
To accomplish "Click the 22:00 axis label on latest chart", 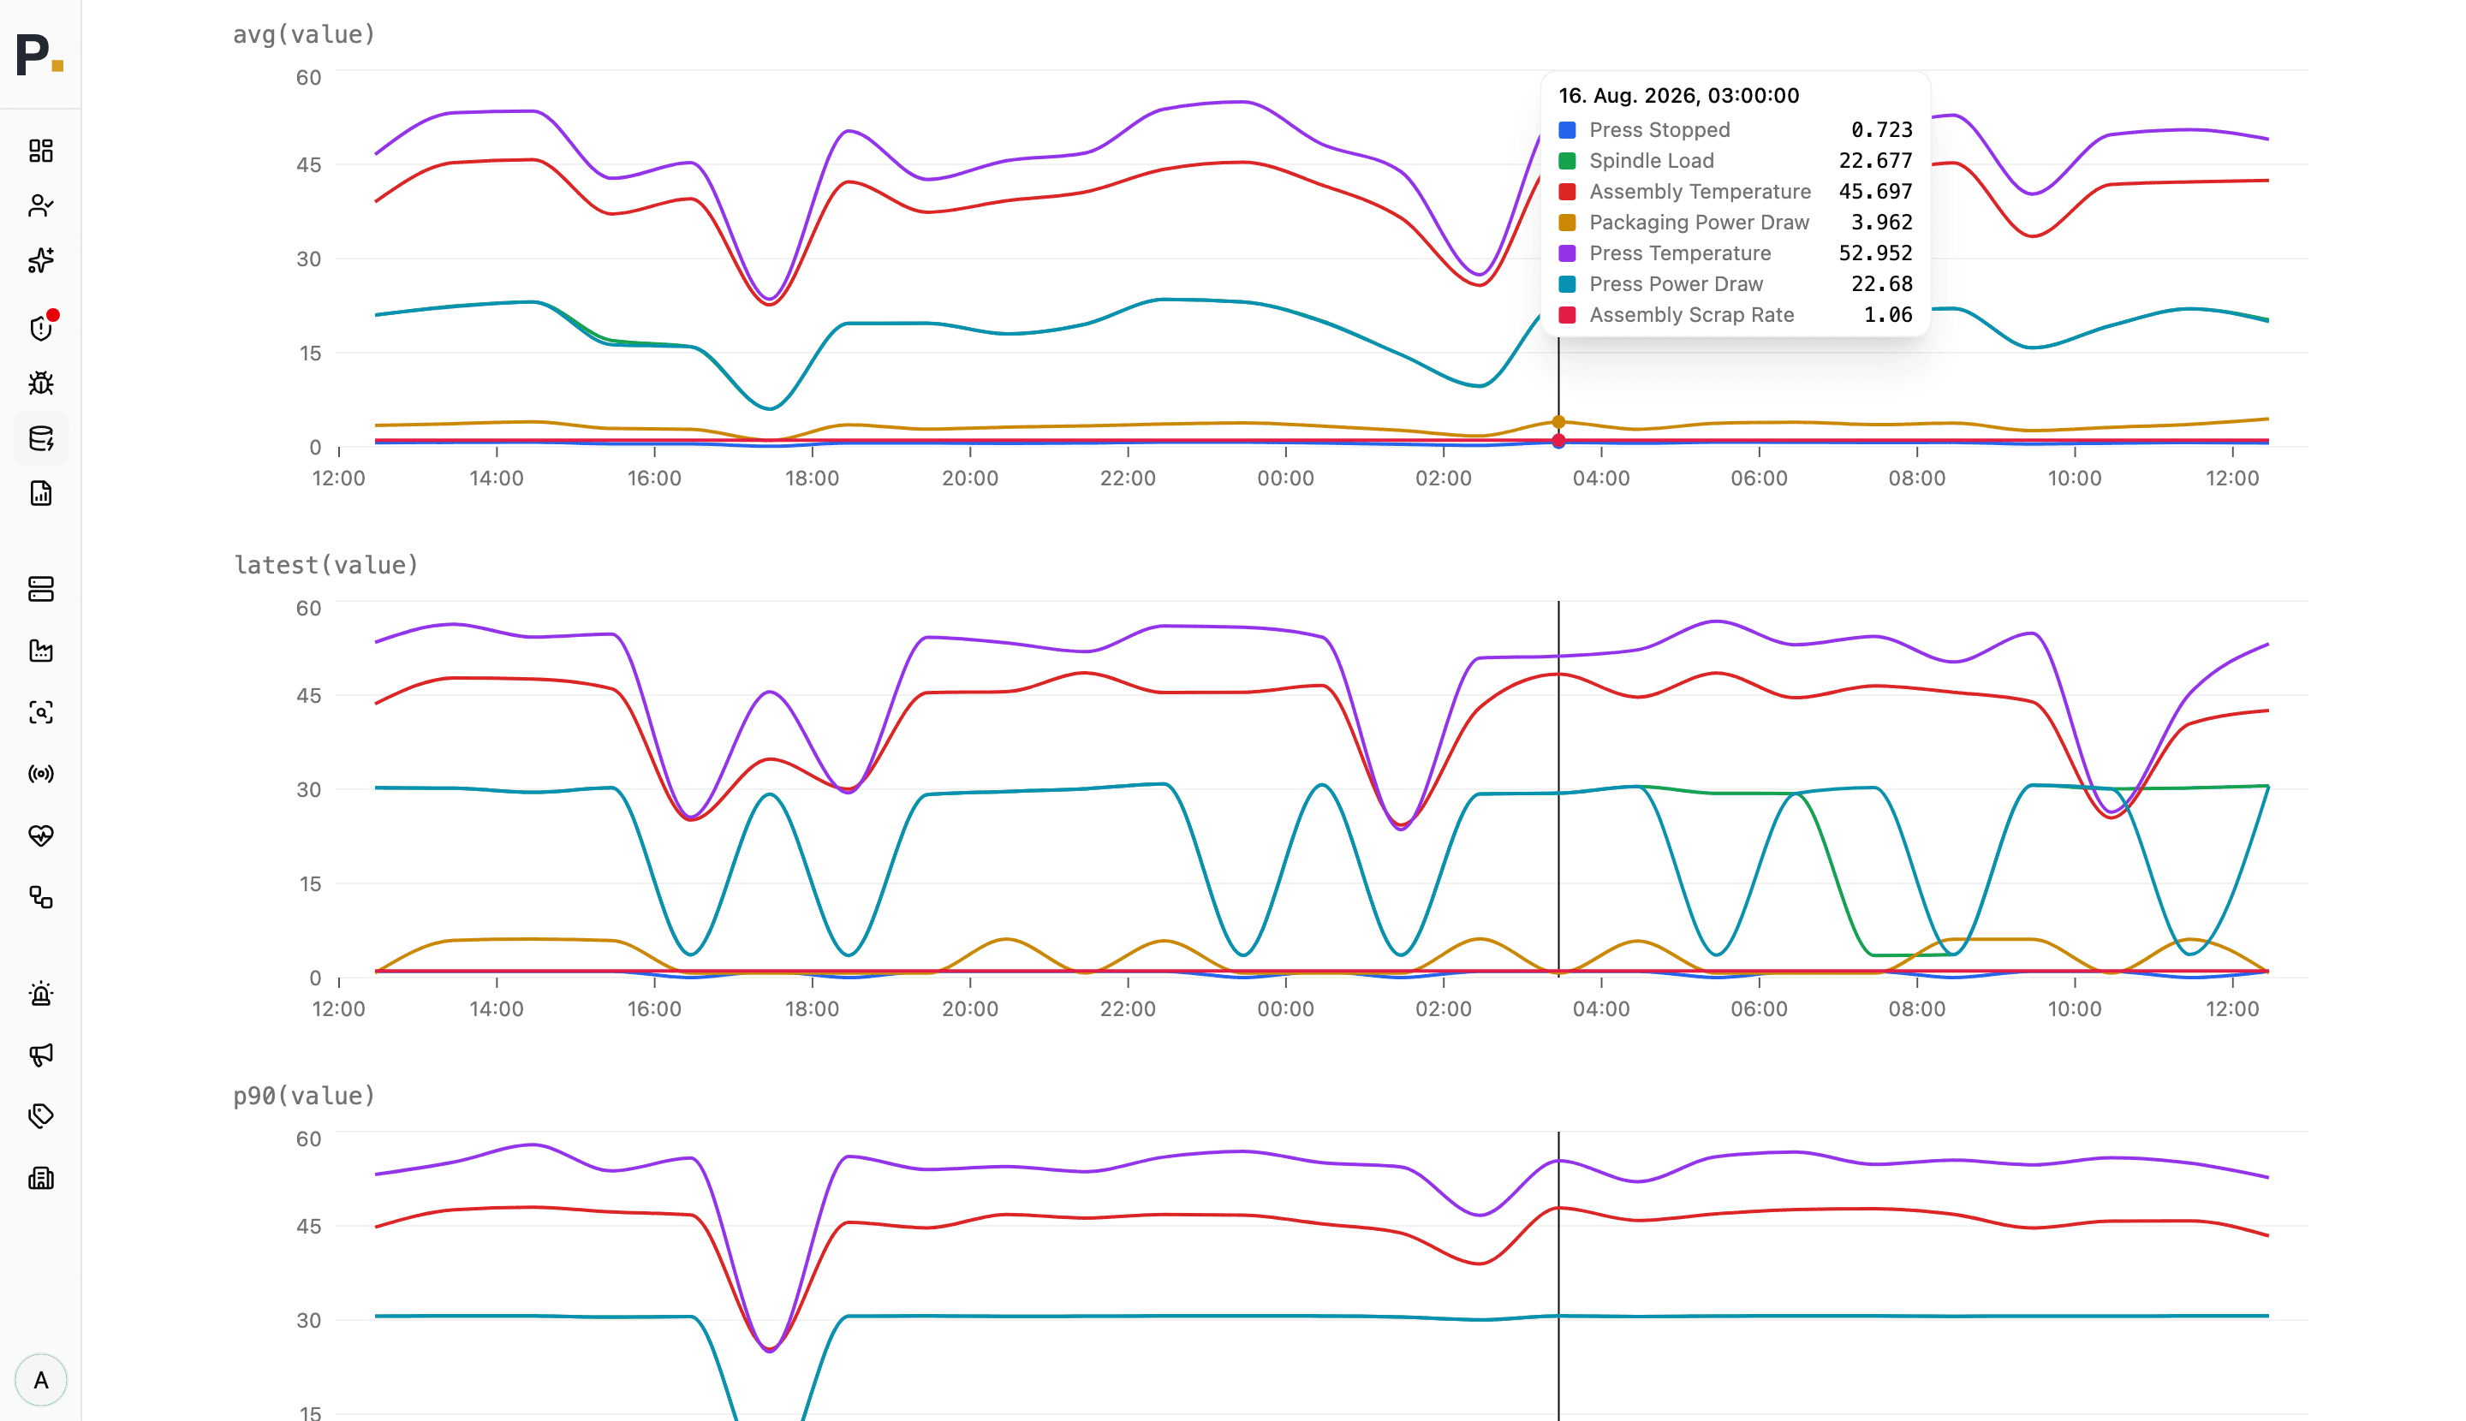I will 1128,1010.
